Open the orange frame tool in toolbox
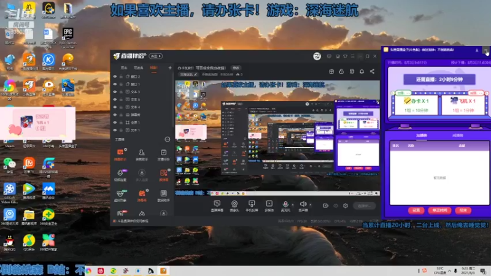The width and height of the screenshot is (491, 276). pyautogui.click(x=163, y=175)
